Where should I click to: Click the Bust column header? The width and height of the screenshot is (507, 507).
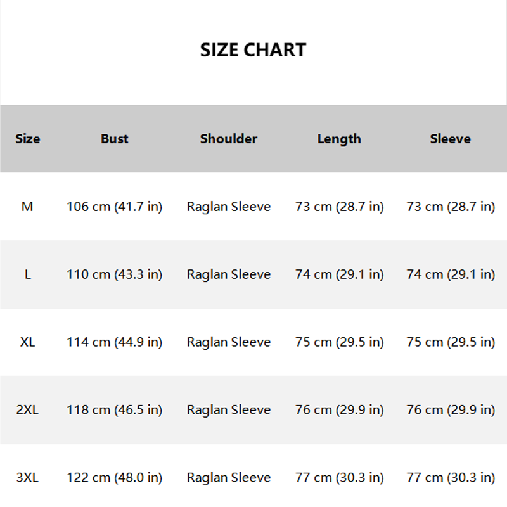pos(114,139)
